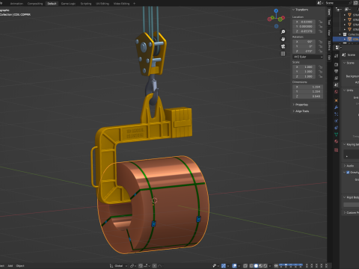This screenshot has height=269, width=359.
Task: Open the View Layer properties tab icon
Action: coord(336,78)
